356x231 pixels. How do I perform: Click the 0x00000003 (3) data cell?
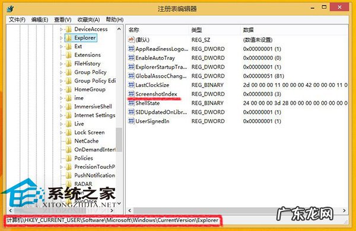click(x=262, y=94)
